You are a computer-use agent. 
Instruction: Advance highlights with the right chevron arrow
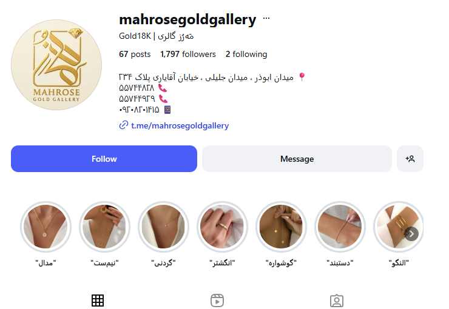[411, 234]
